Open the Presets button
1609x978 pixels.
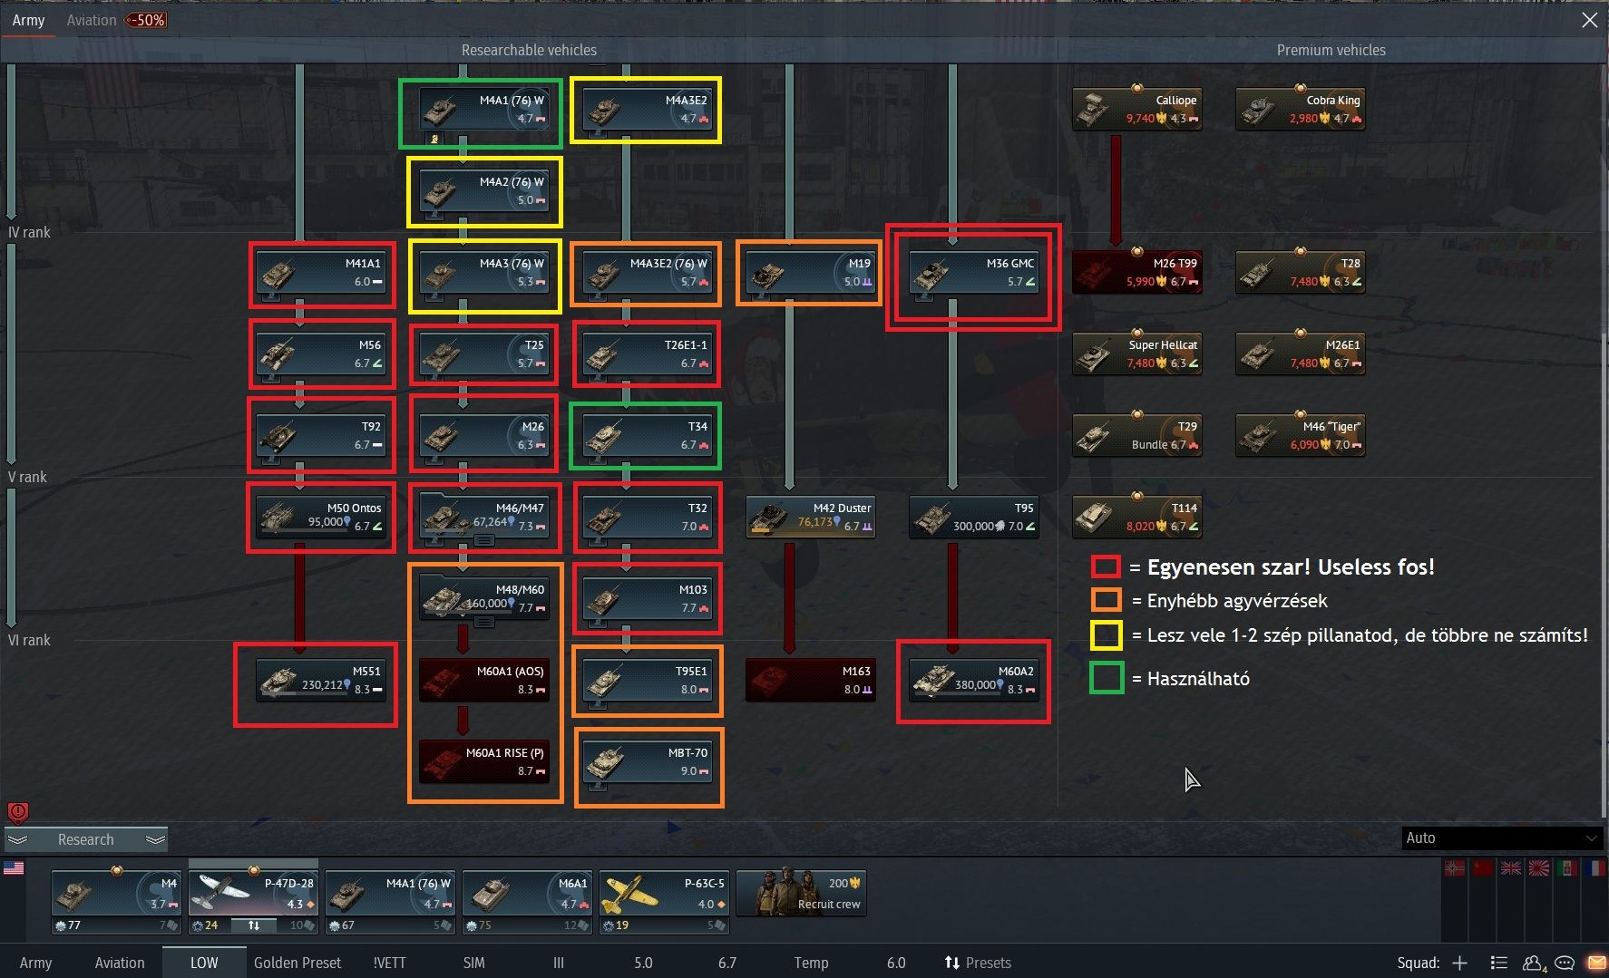coord(978,963)
